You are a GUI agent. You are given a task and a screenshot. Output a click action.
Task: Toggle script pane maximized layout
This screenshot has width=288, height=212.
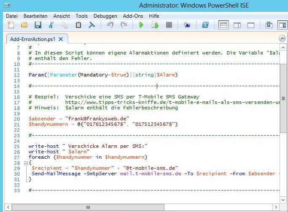coord(250,25)
